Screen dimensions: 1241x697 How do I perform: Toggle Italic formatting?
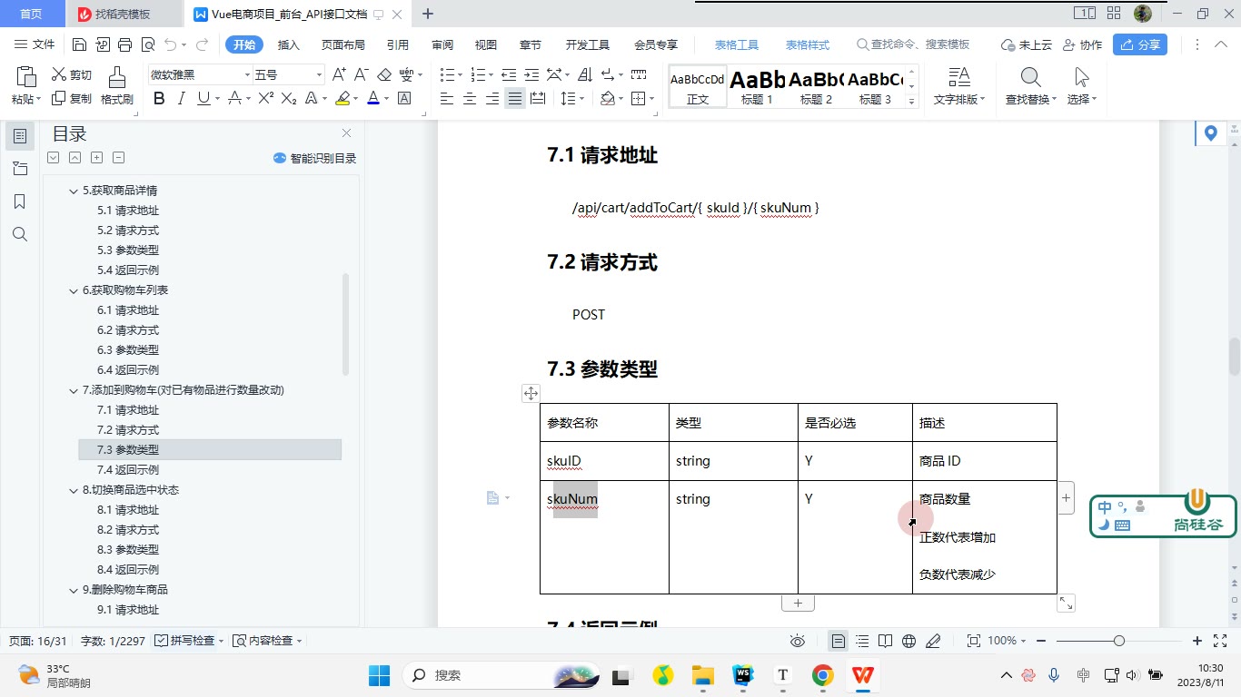(x=182, y=98)
